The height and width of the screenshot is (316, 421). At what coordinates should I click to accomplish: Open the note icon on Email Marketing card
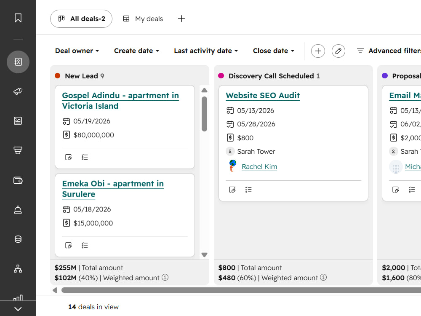(x=395, y=190)
